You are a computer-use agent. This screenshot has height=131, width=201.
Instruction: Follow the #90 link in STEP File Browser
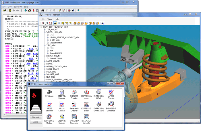coord(32,69)
